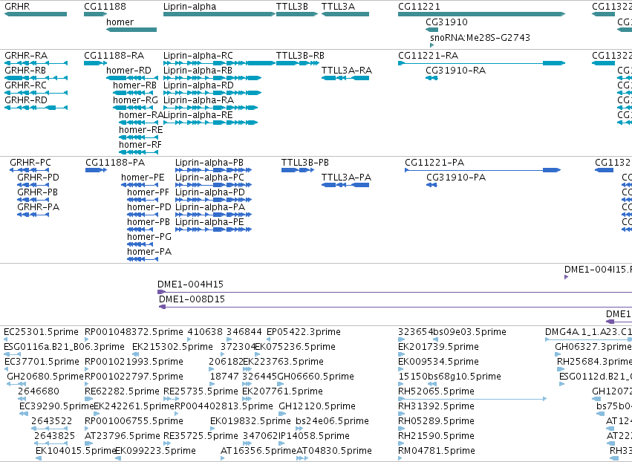Click BAC clone DME1-008D15
The width and height of the screenshot is (632, 462).
pyautogui.click(x=395, y=307)
